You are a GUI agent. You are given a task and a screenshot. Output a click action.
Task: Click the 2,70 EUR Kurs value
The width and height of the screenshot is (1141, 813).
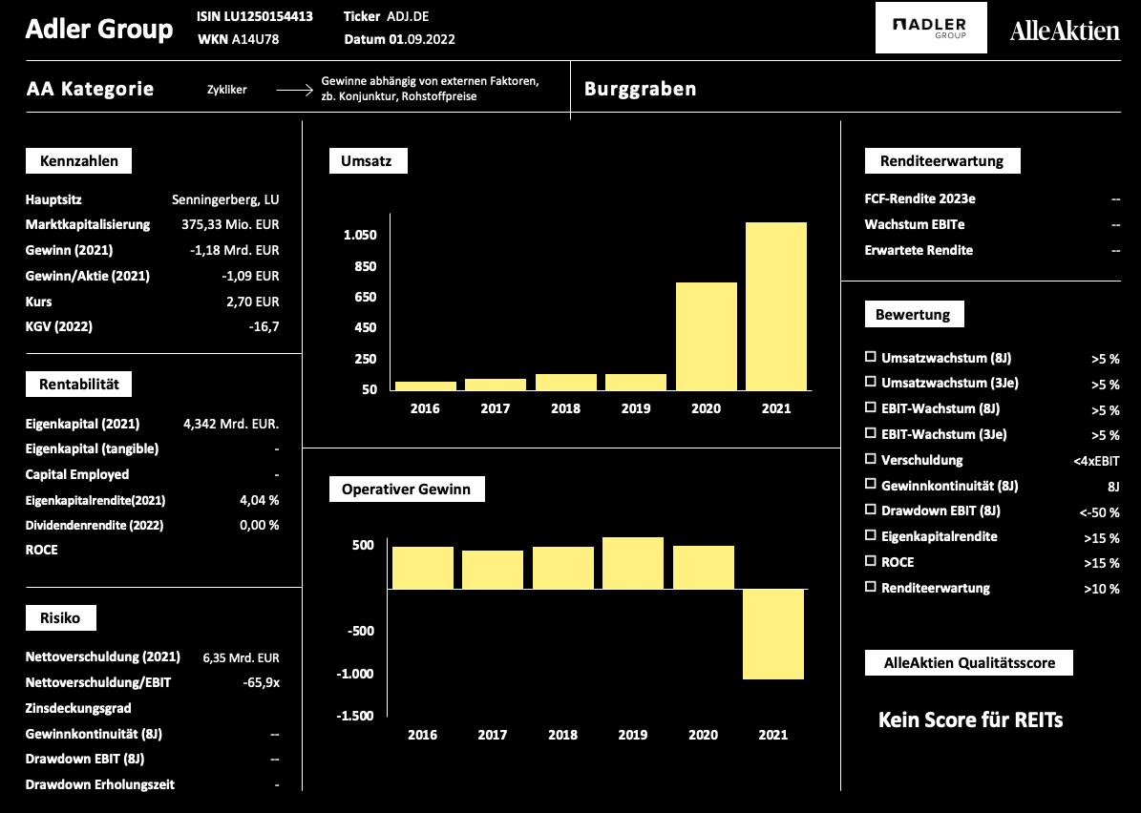252,301
